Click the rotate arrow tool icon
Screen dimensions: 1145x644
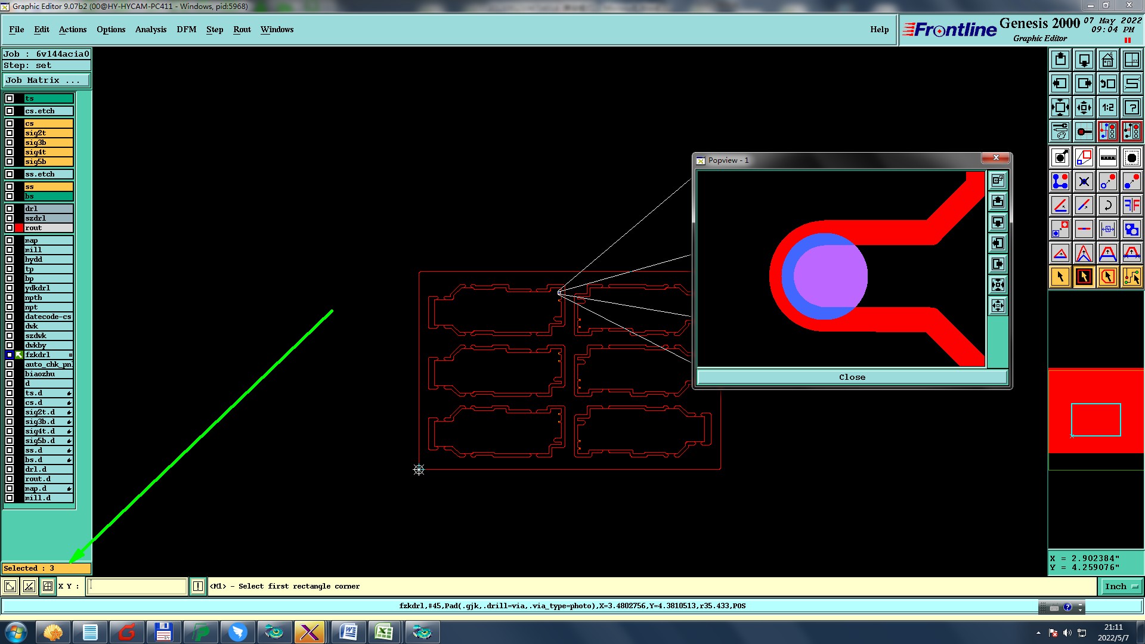[x=1107, y=206]
